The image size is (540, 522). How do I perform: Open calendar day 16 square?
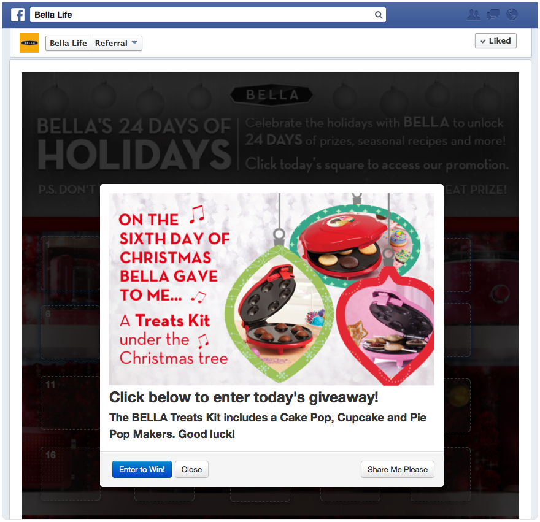click(70, 474)
